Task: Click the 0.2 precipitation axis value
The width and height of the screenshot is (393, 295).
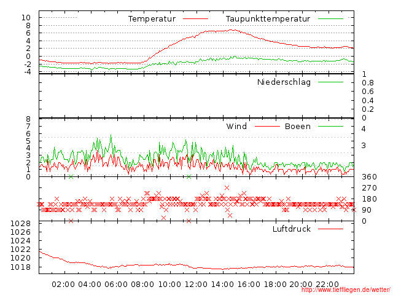Action: (x=368, y=109)
